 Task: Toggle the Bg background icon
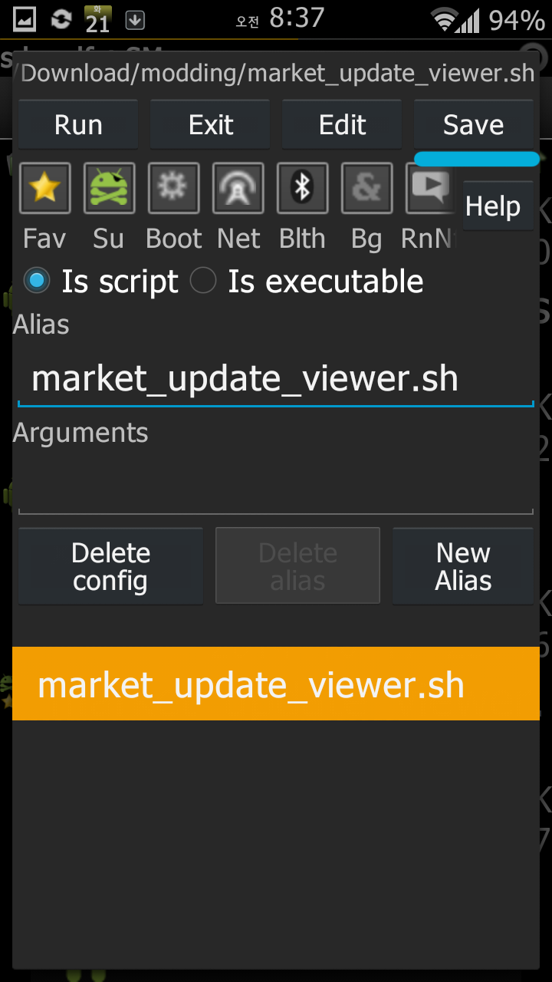[367, 188]
